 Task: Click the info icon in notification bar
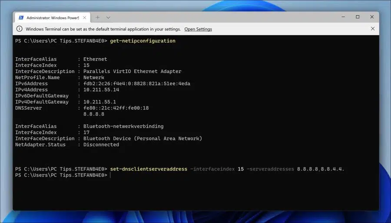pos(20,29)
